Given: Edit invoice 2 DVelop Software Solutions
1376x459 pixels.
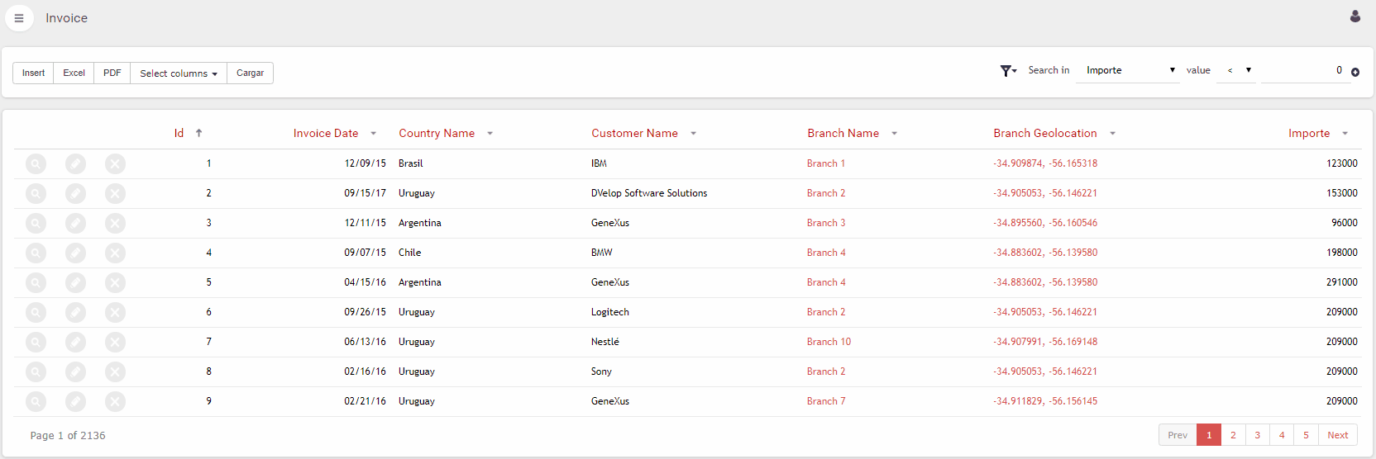Looking at the screenshot, I should (x=75, y=193).
